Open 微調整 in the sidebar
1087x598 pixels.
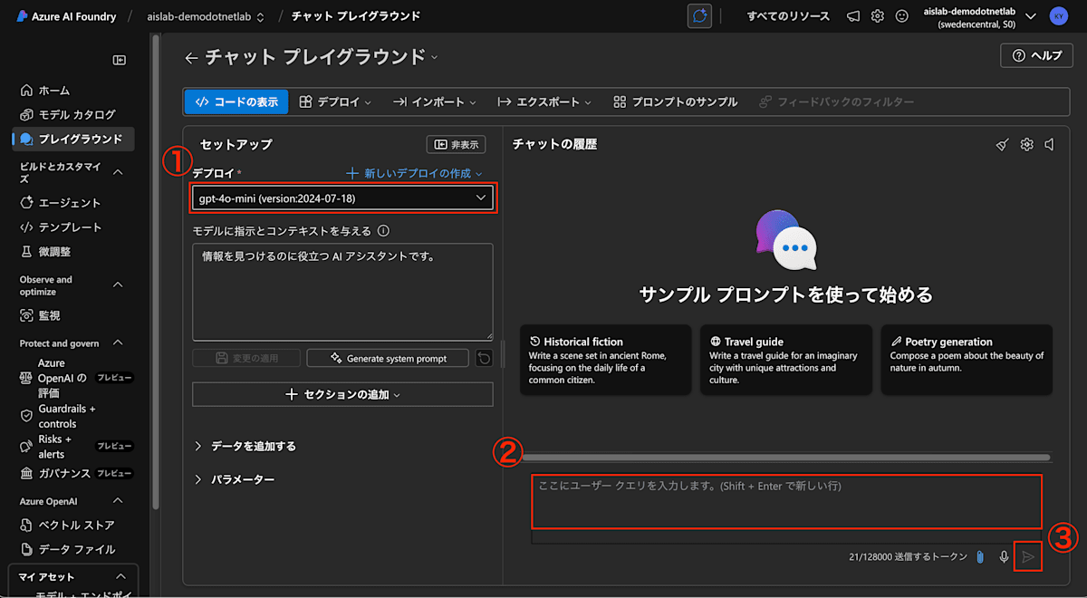[x=45, y=251]
